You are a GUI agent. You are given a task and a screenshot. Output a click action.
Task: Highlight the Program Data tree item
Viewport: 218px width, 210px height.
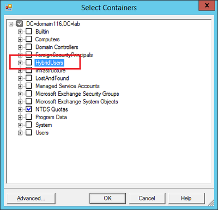click(x=51, y=117)
